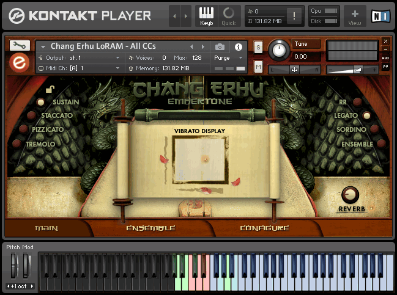Image resolution: width=397 pixels, height=295 pixels.
Task: Open the Quick load icon
Action: pyautogui.click(x=229, y=16)
